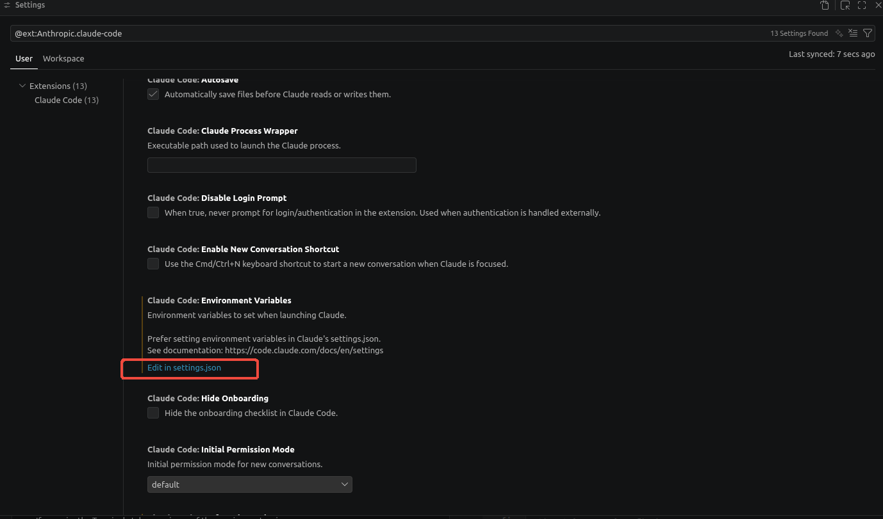Click 'Automatically save files before Claude' text

point(277,94)
